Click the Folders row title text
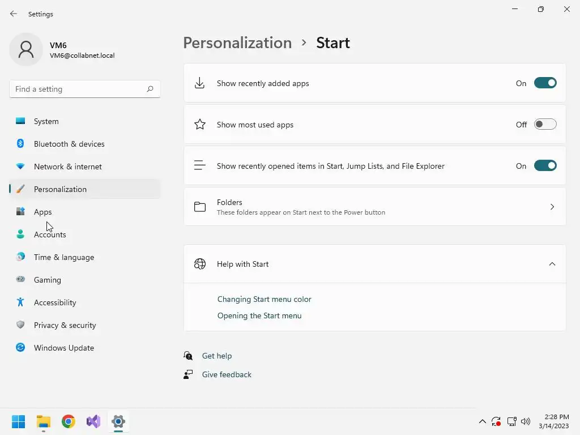This screenshot has height=435, width=580. (x=229, y=202)
